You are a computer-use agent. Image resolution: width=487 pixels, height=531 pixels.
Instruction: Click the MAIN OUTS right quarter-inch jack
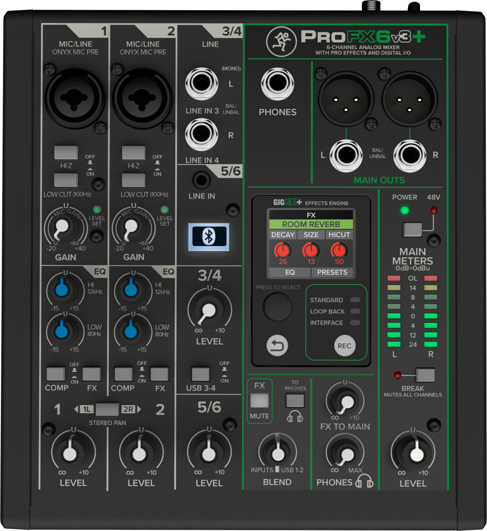[410, 156]
